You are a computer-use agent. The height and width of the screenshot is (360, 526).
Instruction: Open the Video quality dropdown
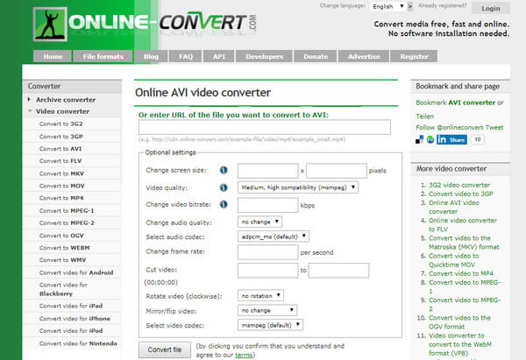pyautogui.click(x=297, y=187)
